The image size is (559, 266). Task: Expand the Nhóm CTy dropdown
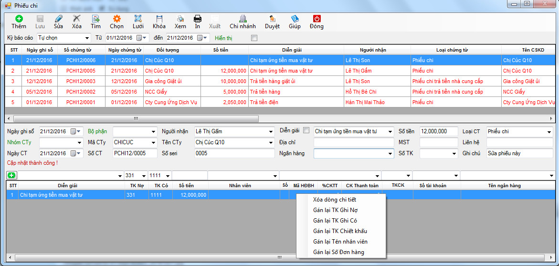pyautogui.click(x=80, y=143)
